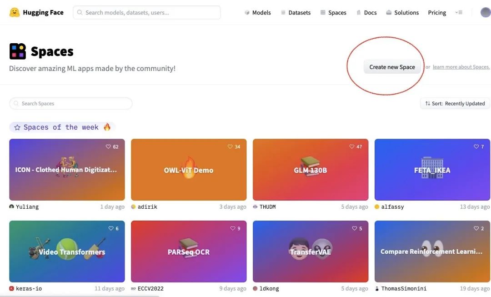This screenshot has width=491, height=297.
Task: Like the Video Transformers heart icon
Action: tap(111, 228)
